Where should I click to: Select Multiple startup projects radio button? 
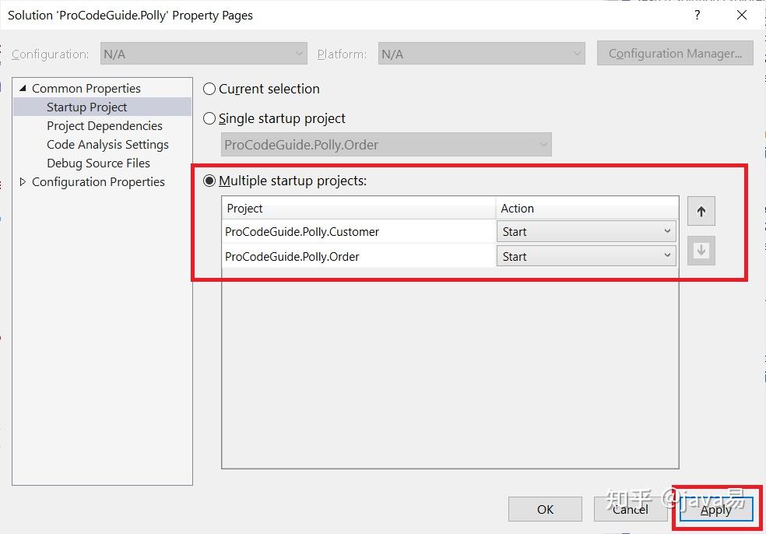[x=209, y=181]
